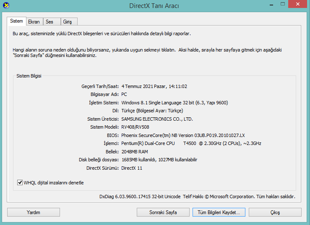Click the Disk belleği dosyası label
310x225 pixels.
click(x=99, y=160)
